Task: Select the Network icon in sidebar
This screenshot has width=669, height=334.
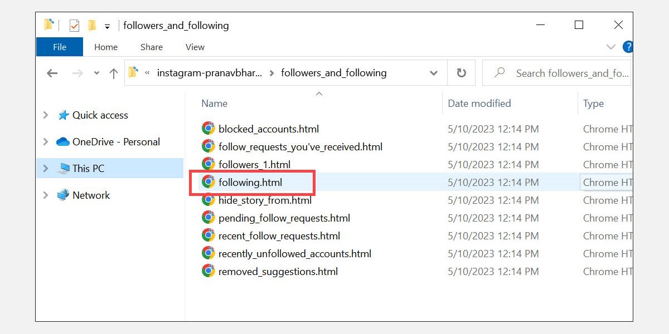Action: point(62,195)
